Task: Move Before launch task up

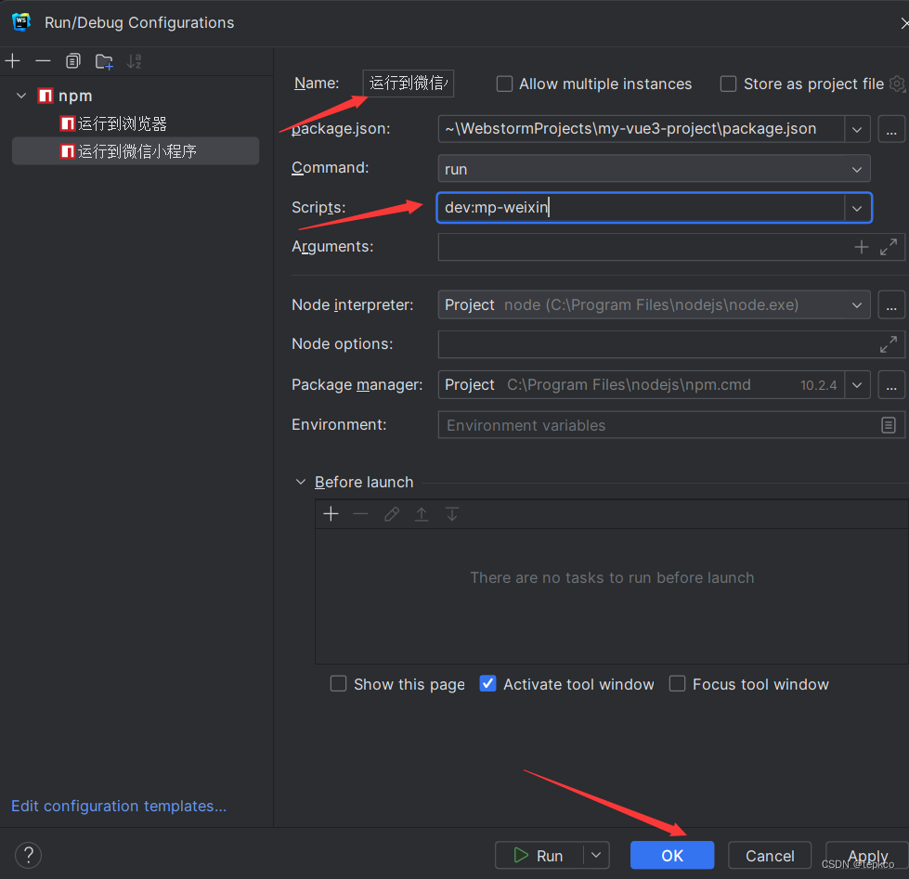Action: point(422,514)
